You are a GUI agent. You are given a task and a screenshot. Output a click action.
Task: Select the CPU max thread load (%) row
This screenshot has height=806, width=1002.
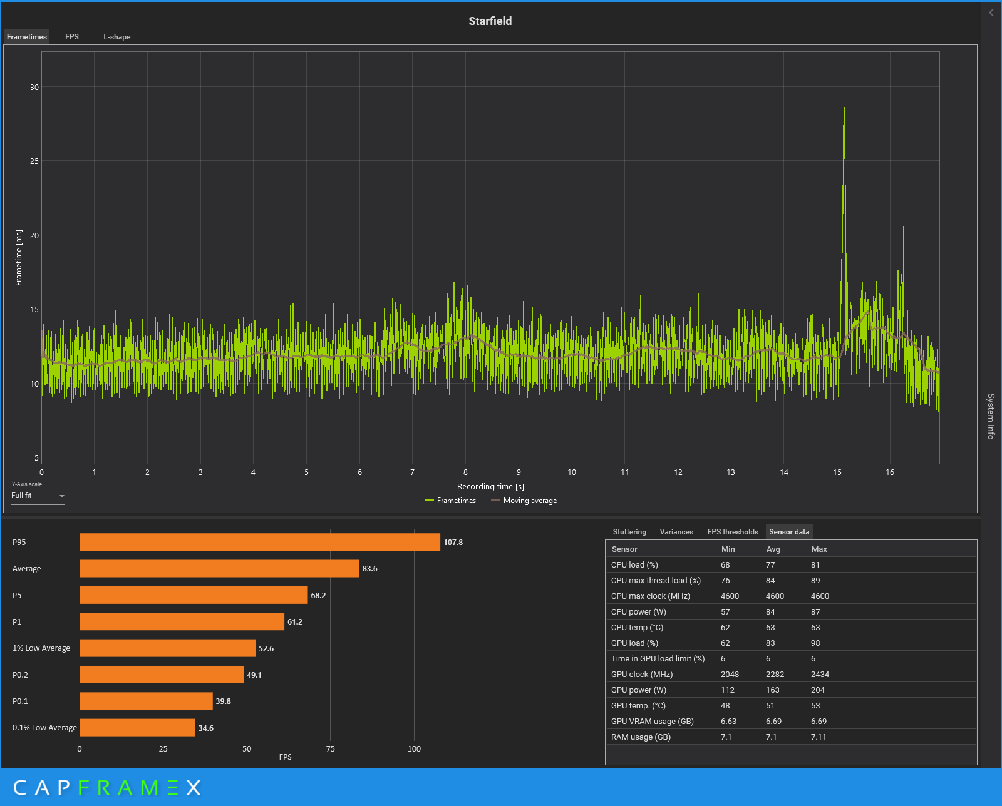pyautogui.click(x=791, y=580)
